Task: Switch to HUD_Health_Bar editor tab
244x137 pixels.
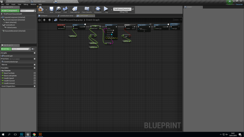Action: pyautogui.click(x=40, y=2)
